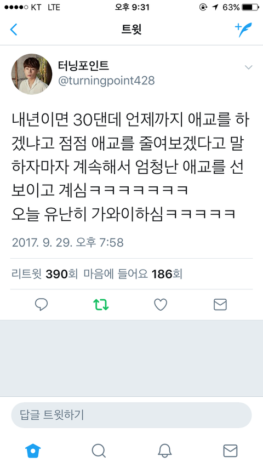Viewport: 263px width, 468px height.
Task: Compose a new tweet with feather icon
Action: (243, 30)
